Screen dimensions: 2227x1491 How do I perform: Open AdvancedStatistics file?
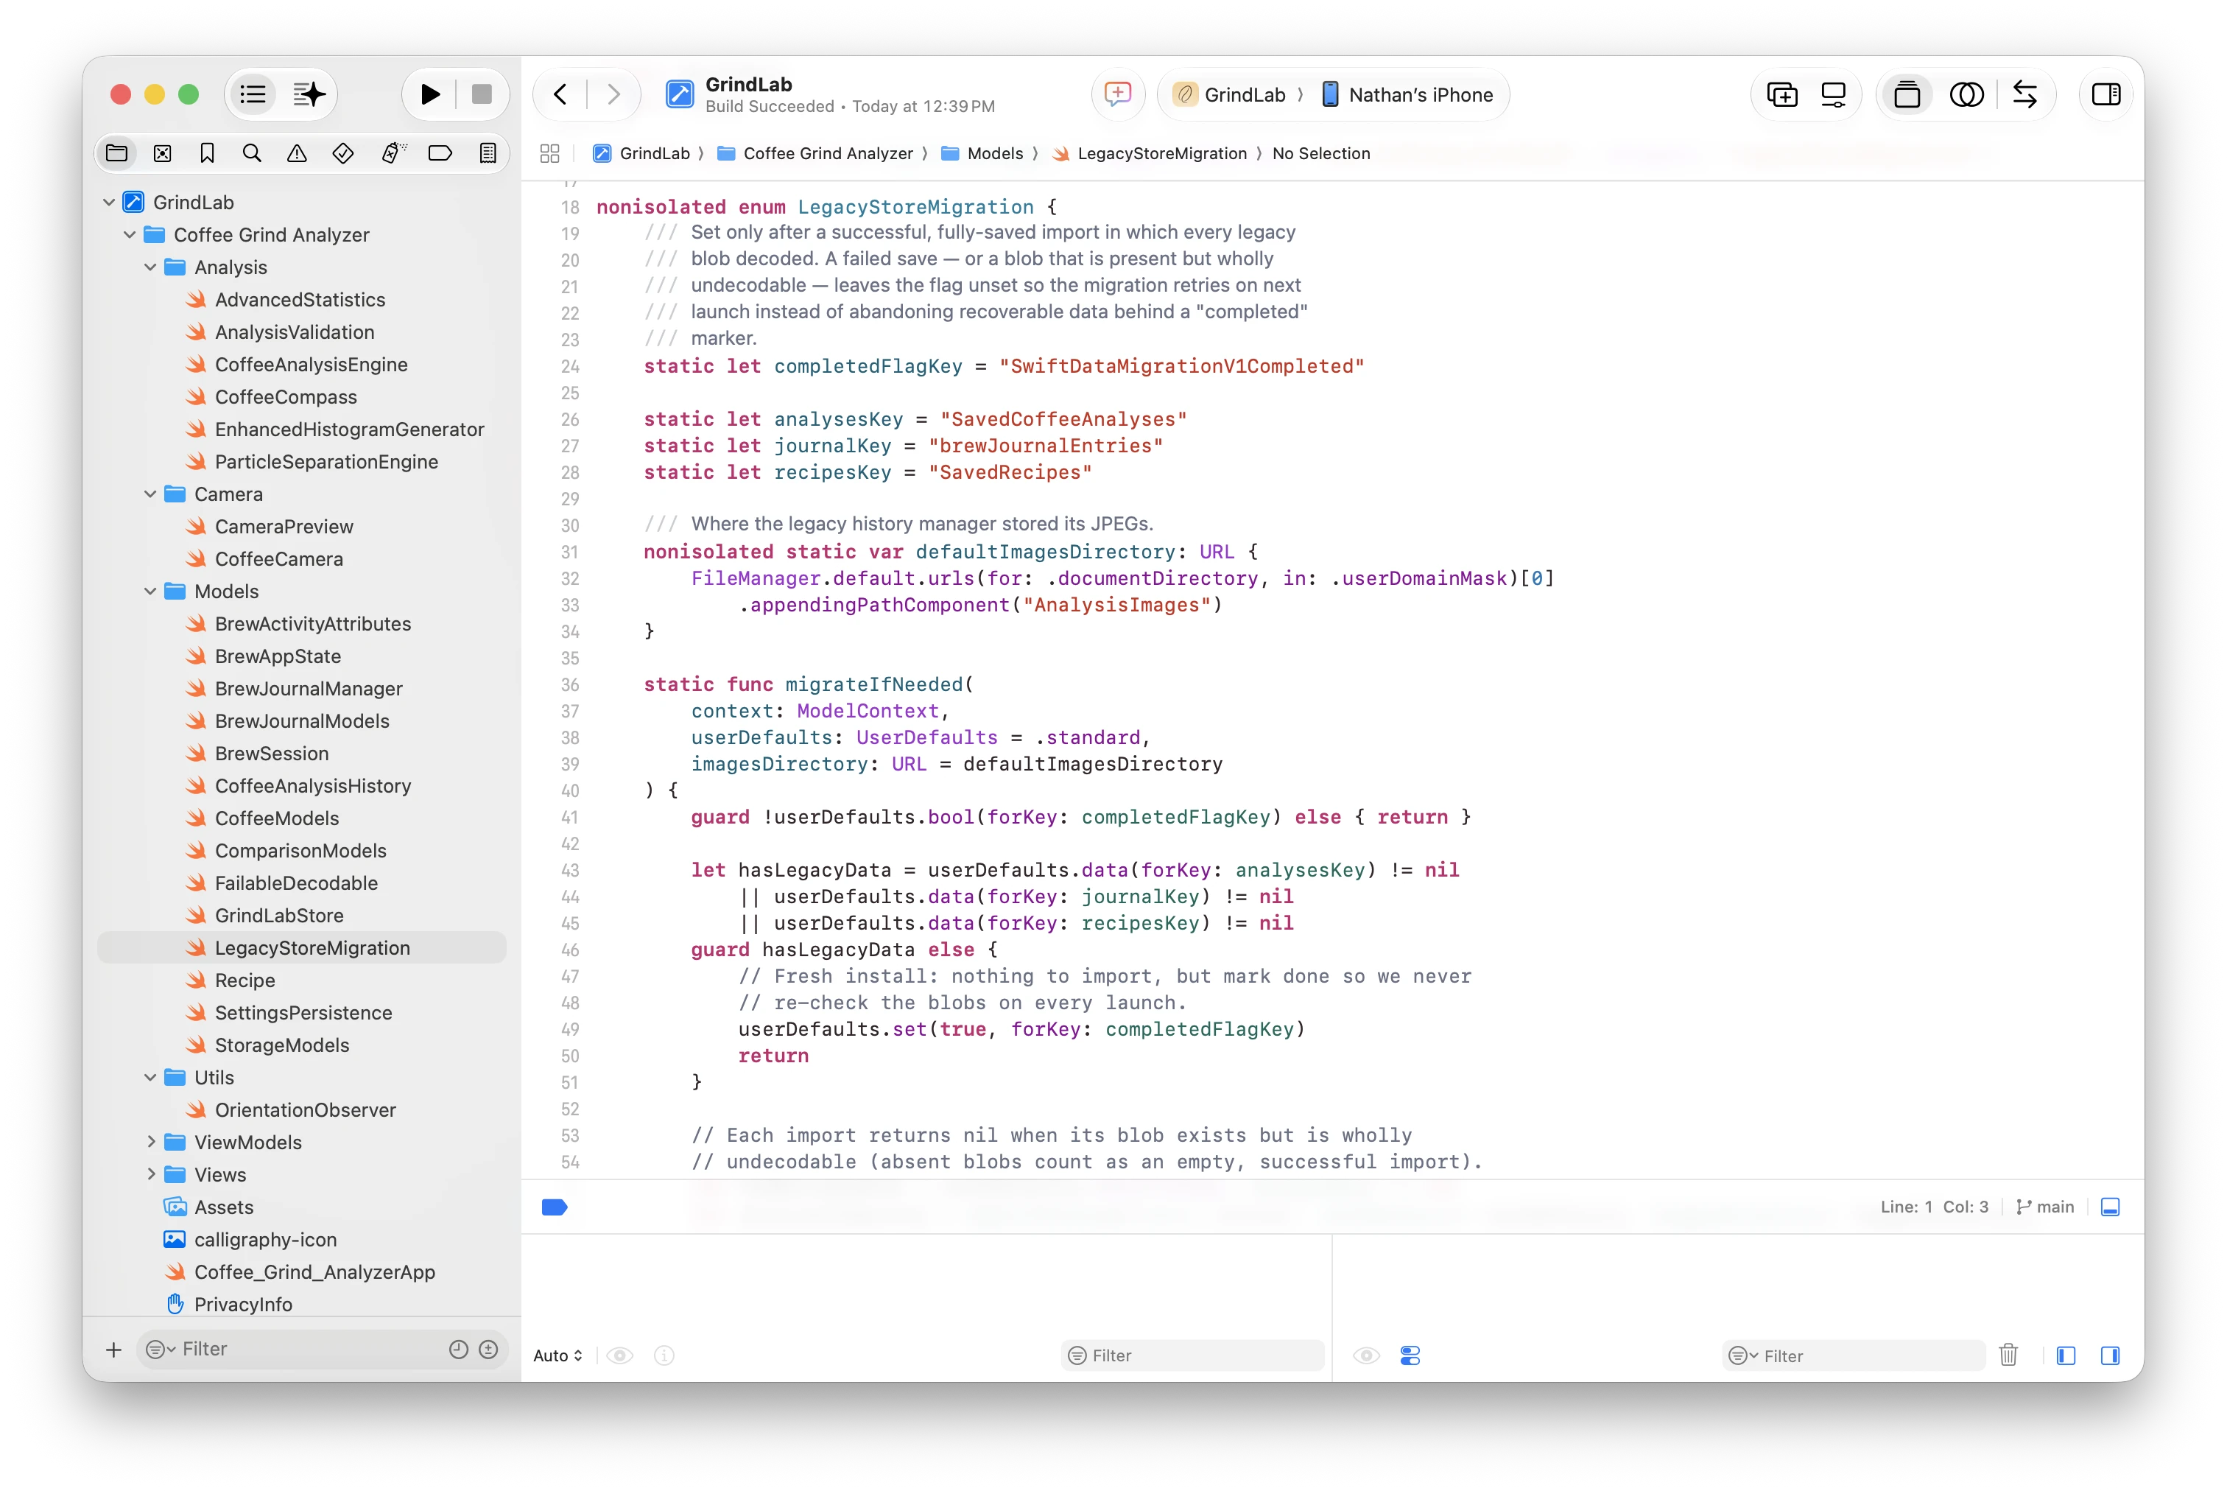[x=300, y=300]
